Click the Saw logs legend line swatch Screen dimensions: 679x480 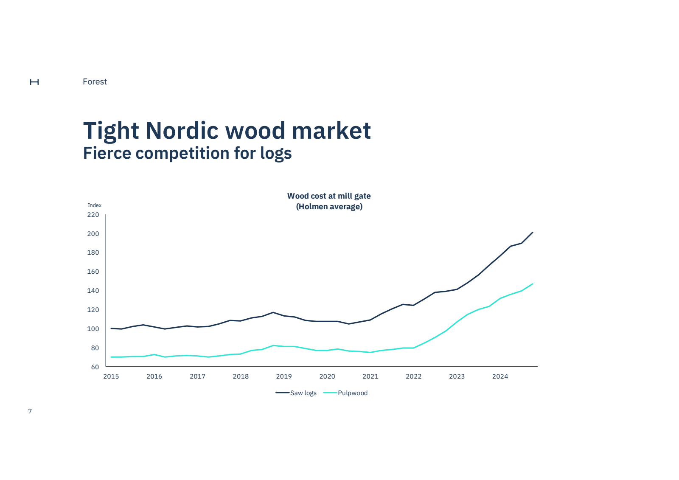[x=282, y=393]
